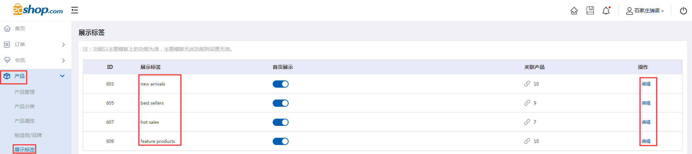Click the 2Cshop.com logo
The height and width of the screenshot is (154, 692).
point(38,10)
